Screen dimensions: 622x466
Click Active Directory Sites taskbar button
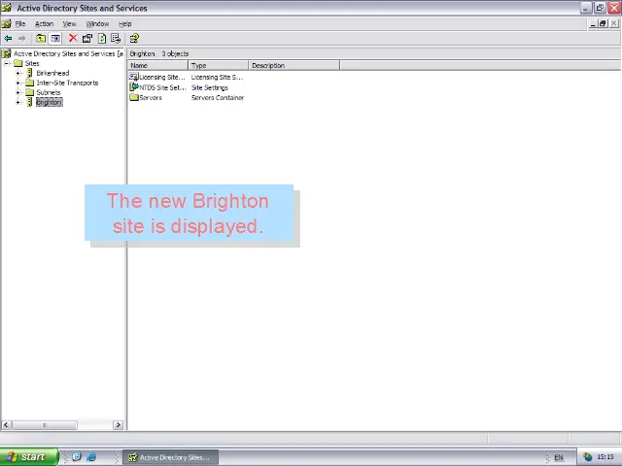(x=171, y=457)
